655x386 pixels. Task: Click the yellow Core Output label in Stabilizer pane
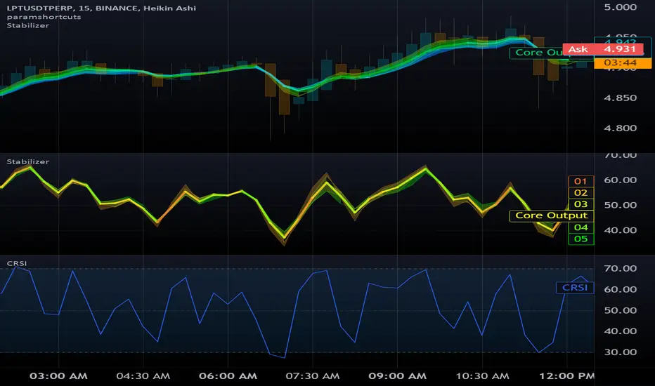pos(552,215)
